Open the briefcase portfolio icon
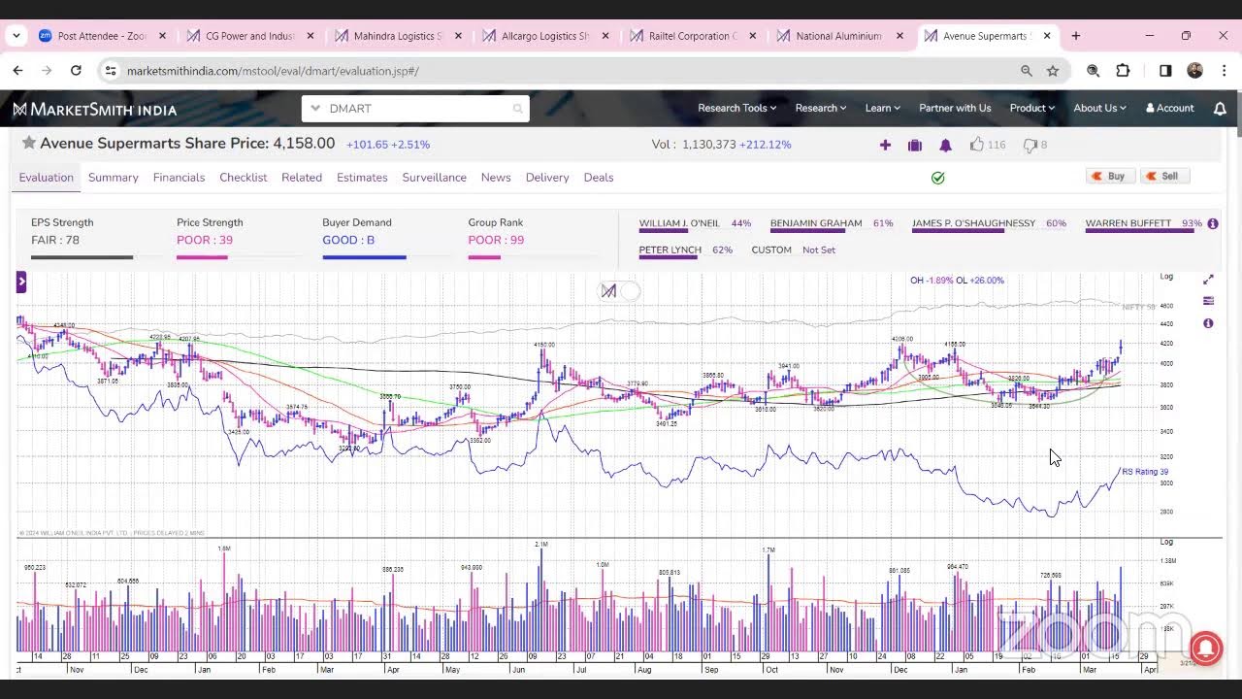 [x=914, y=145]
